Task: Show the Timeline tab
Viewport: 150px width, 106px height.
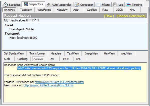Action: (x=134, y=4)
